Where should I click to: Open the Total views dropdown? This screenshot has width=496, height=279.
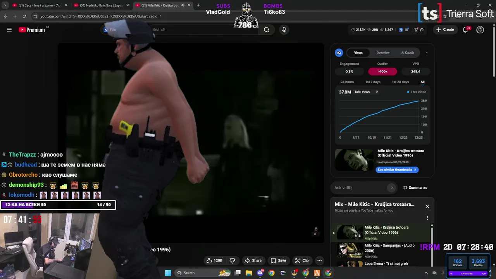[x=366, y=92]
